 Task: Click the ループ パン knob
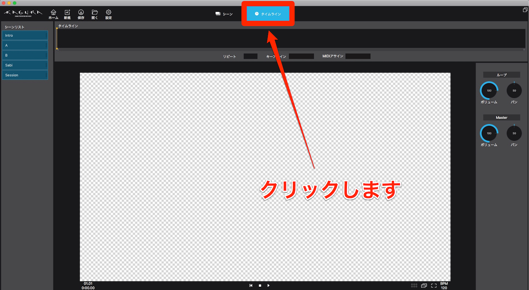514,90
